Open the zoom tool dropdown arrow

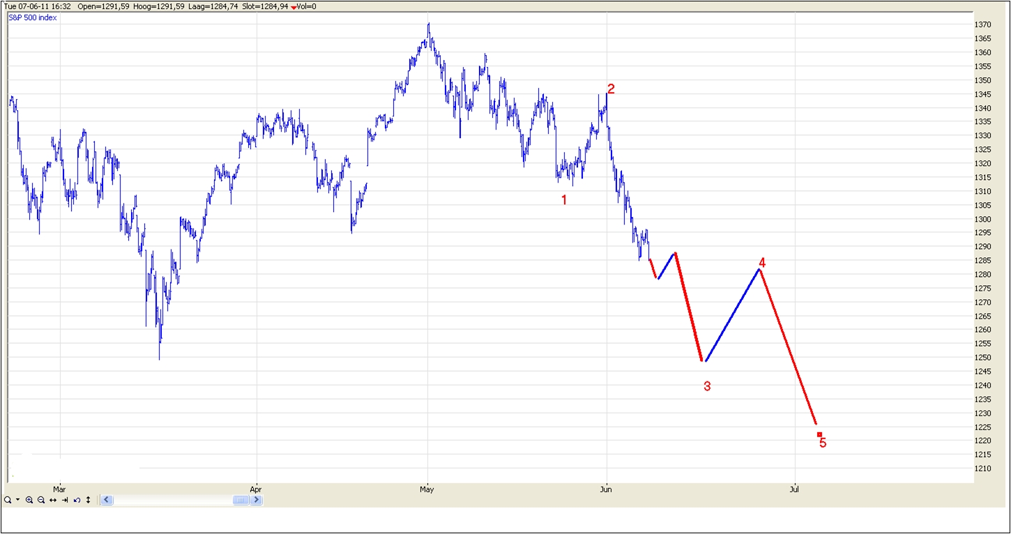tap(18, 500)
